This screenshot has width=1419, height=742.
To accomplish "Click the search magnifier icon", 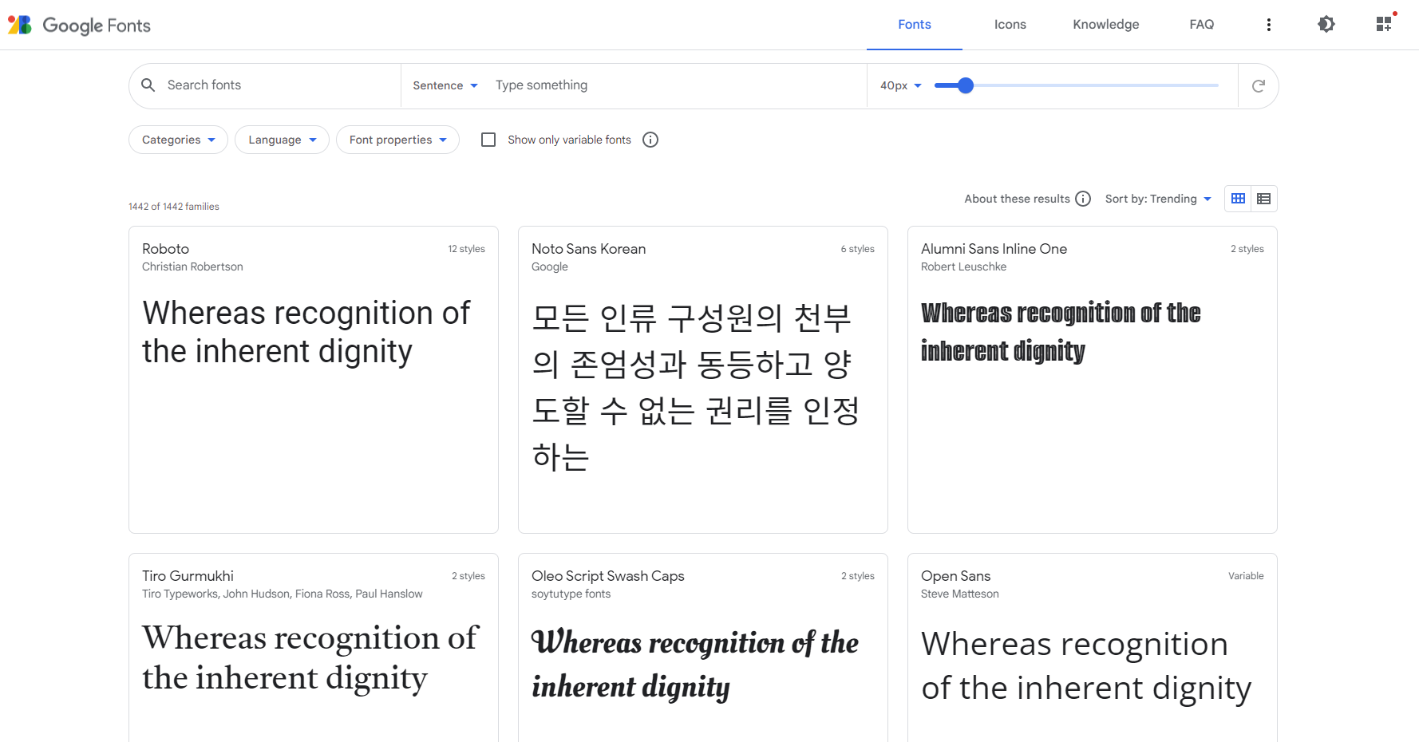I will tap(148, 85).
